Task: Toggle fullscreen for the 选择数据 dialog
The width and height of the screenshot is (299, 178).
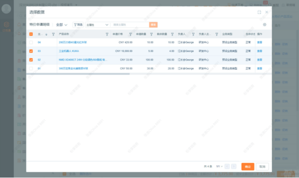Action: point(259,13)
